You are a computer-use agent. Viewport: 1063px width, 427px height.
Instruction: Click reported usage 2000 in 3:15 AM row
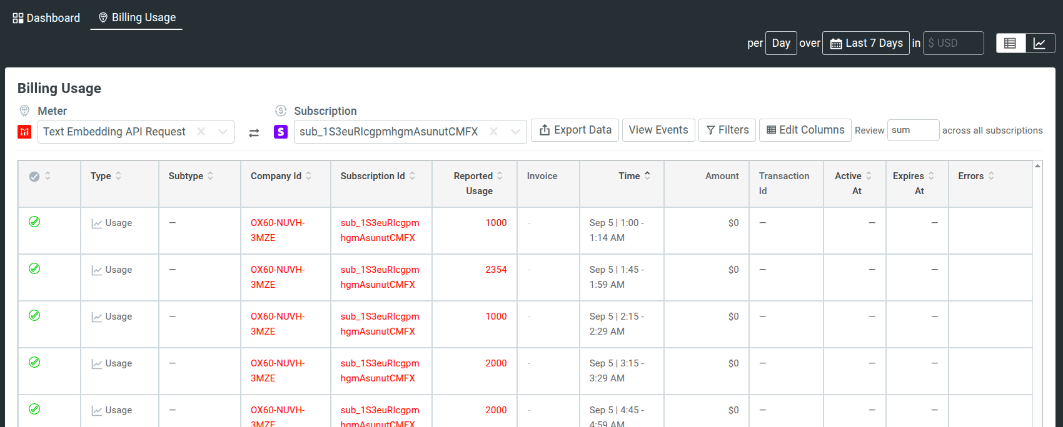496,363
